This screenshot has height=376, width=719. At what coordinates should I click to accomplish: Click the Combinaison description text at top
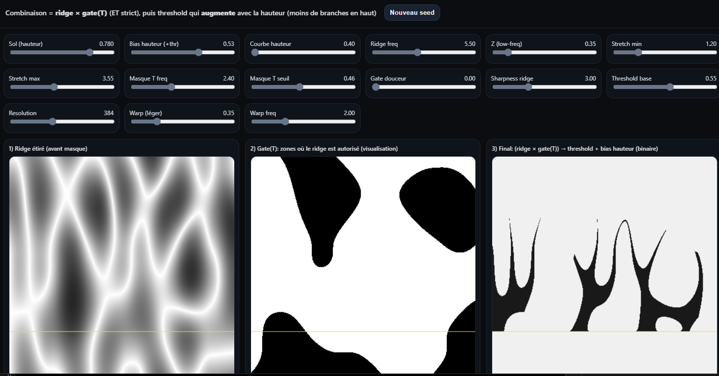pyautogui.click(x=191, y=13)
